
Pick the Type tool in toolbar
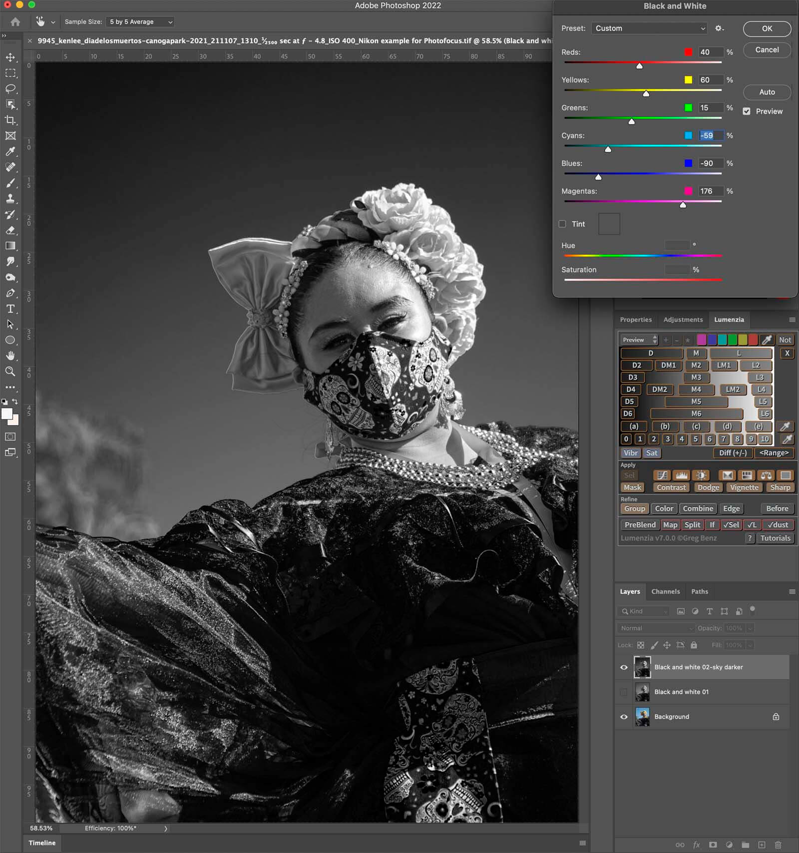pyautogui.click(x=10, y=309)
